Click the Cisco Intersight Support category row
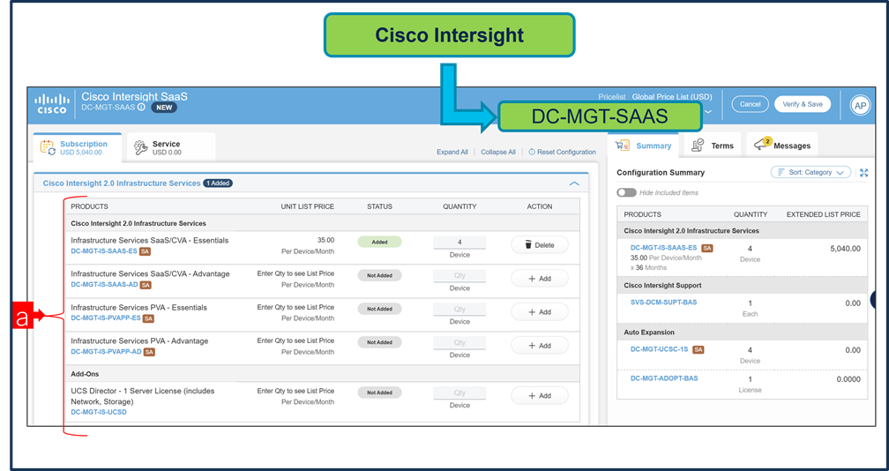889x471 pixels. (743, 285)
